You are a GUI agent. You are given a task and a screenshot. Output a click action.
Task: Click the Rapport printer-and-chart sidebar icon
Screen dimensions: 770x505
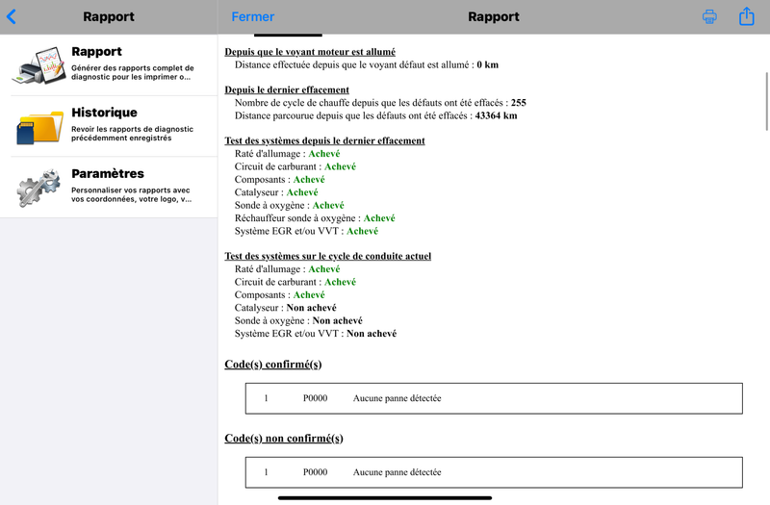tap(39, 65)
